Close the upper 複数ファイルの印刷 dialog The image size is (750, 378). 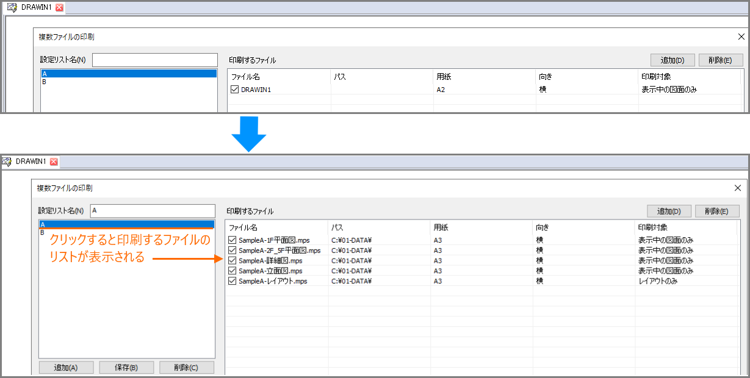tap(741, 37)
